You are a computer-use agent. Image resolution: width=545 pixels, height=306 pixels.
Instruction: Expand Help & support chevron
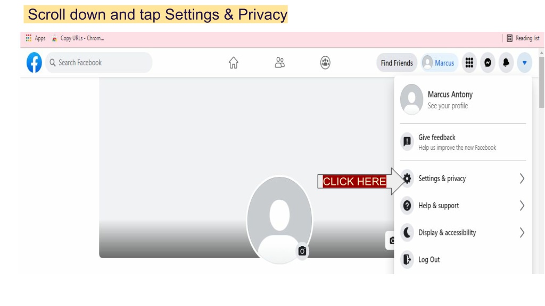click(522, 206)
